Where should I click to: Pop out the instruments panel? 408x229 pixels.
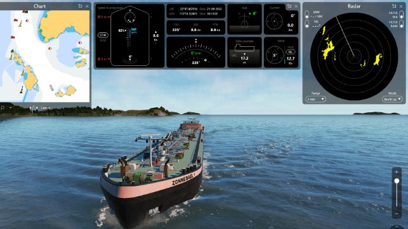point(289,6)
